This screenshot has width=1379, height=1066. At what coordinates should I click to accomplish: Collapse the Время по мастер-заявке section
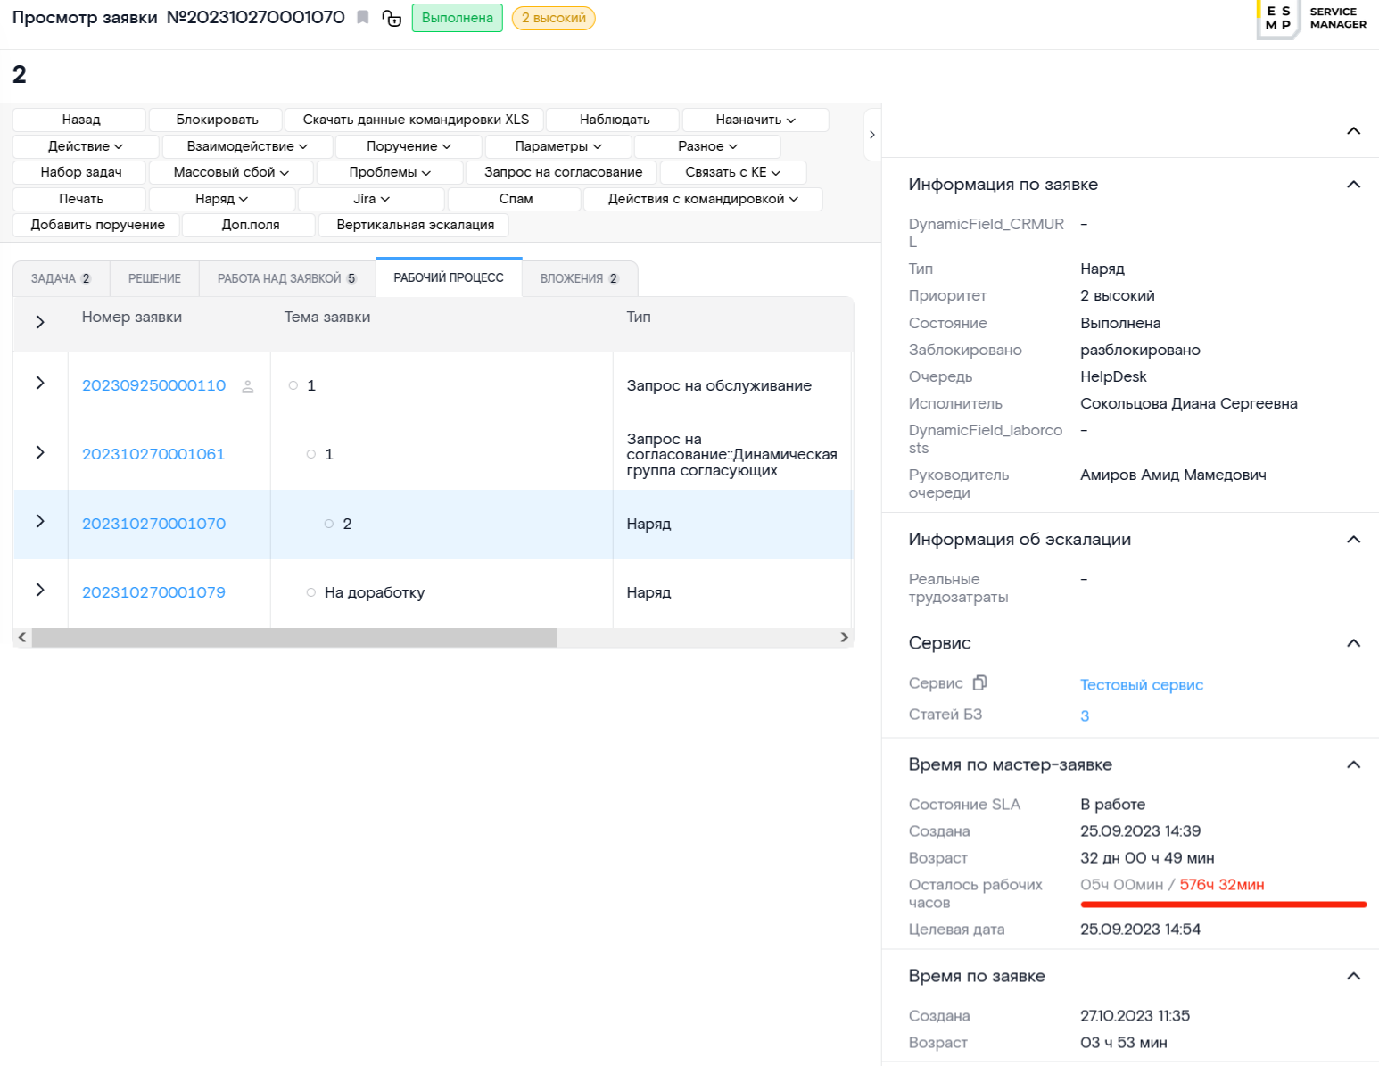1352,764
